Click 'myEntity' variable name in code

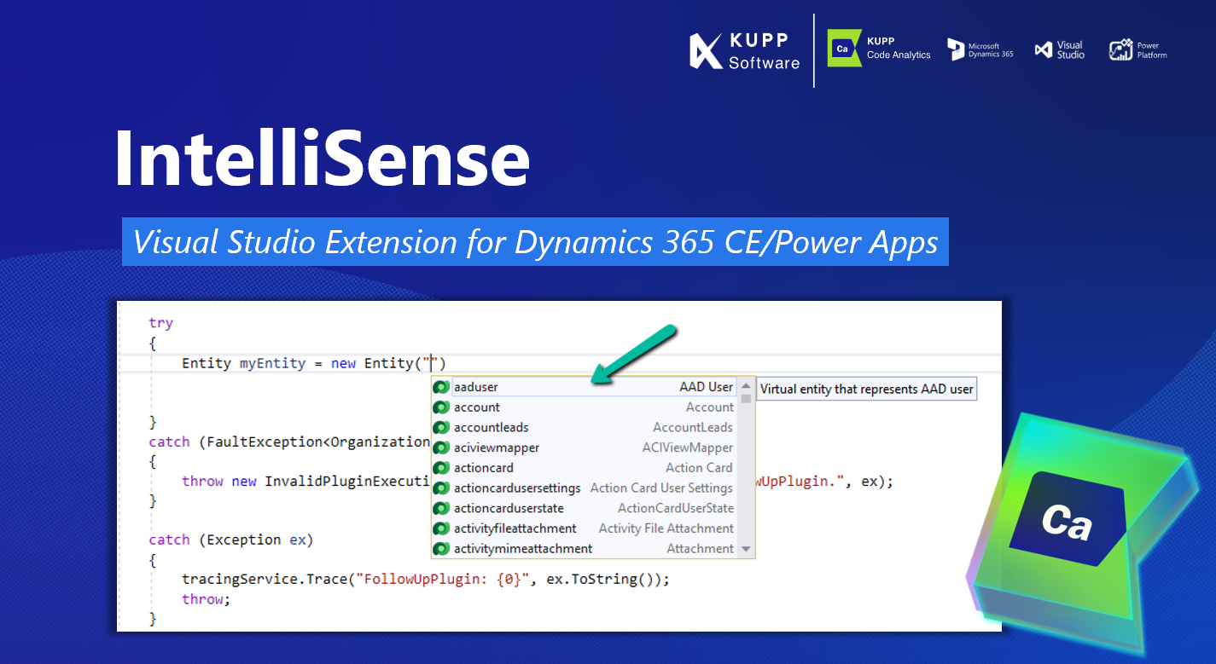coord(272,363)
